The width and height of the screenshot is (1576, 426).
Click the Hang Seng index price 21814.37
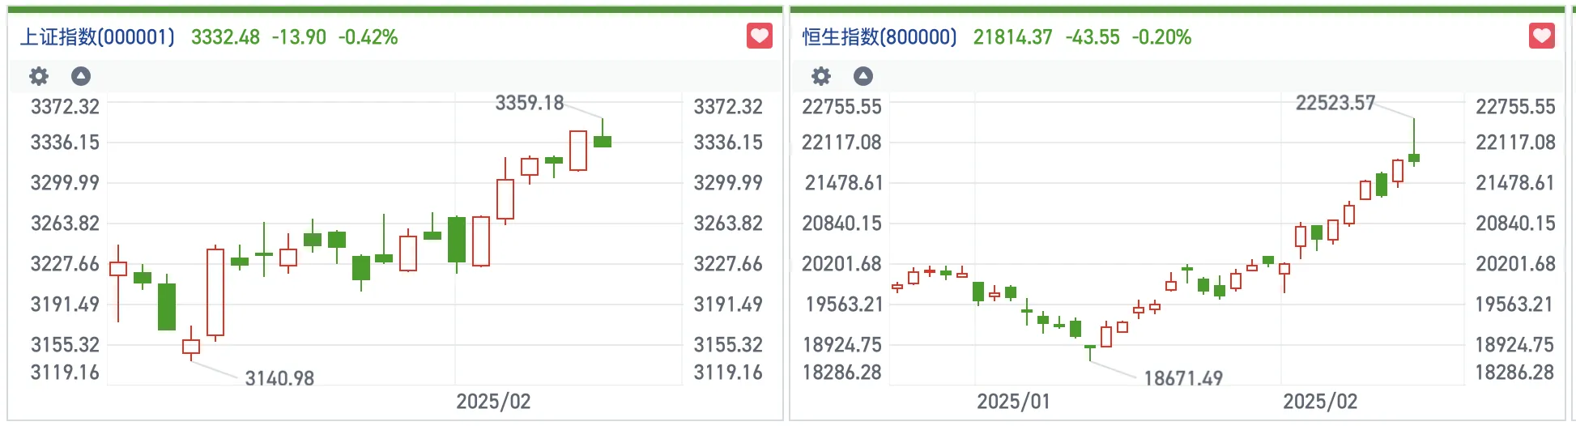[1012, 37]
